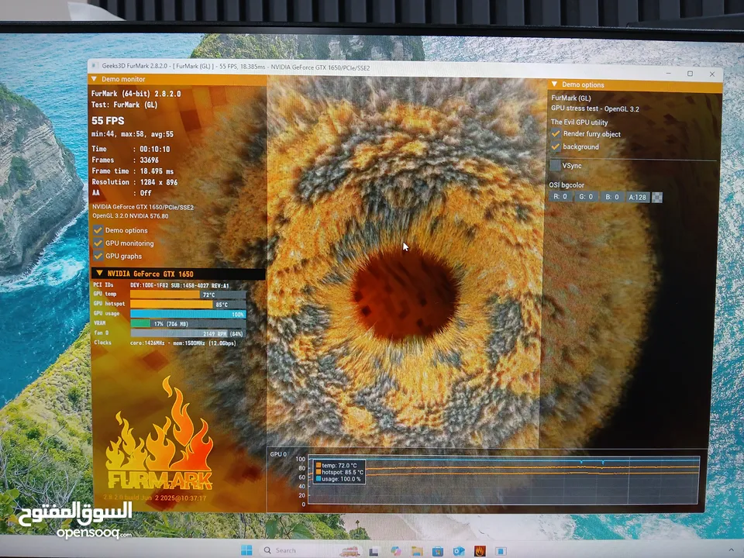This screenshot has width=744, height=558.
Task: Click the GPU temp 72°C bar
Action: click(x=188, y=294)
